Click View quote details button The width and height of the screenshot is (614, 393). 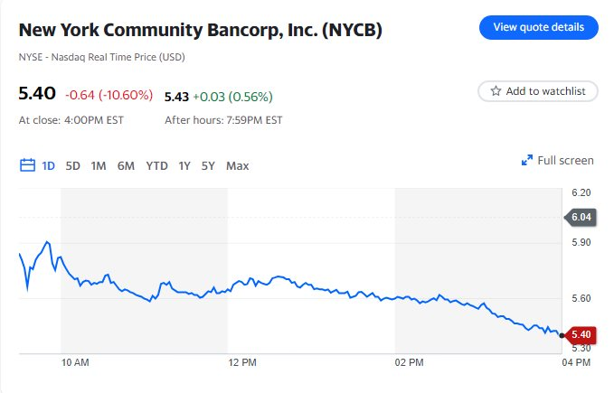[538, 28]
